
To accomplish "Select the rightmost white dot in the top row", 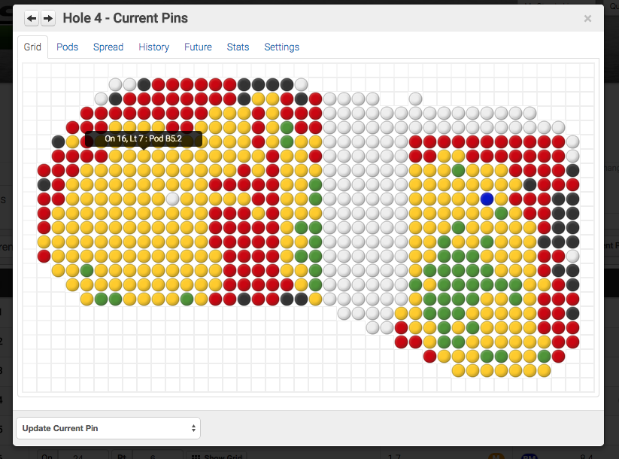I will tap(301, 84).
